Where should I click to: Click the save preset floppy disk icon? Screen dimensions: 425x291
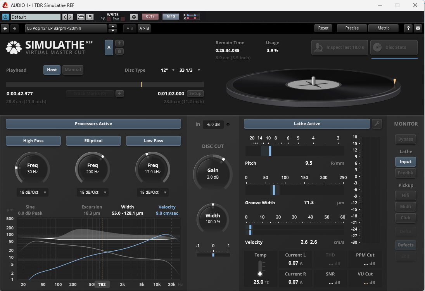(x=90, y=17)
